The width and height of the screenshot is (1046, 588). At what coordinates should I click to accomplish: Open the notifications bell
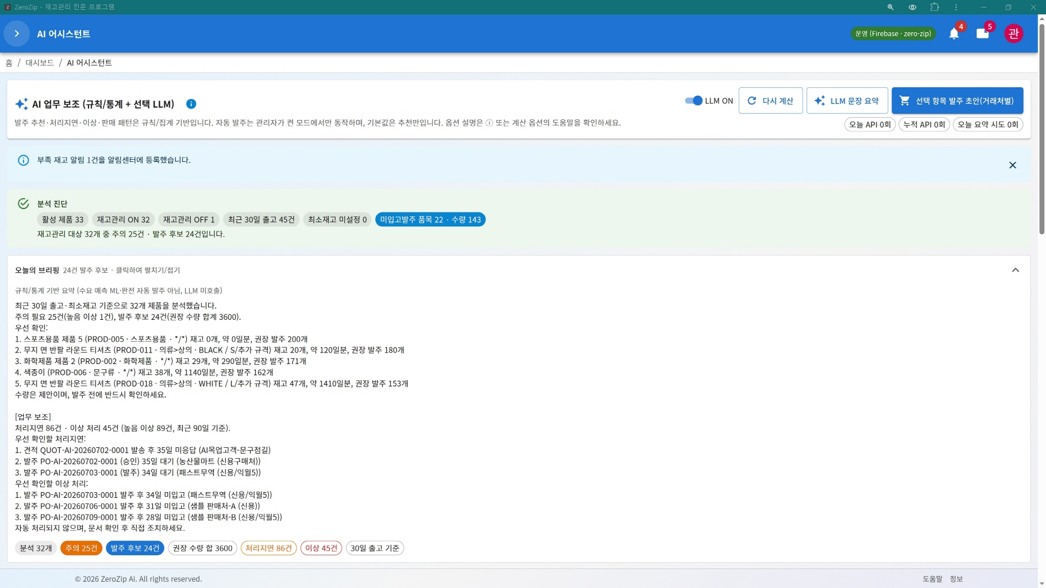pyautogui.click(x=954, y=33)
